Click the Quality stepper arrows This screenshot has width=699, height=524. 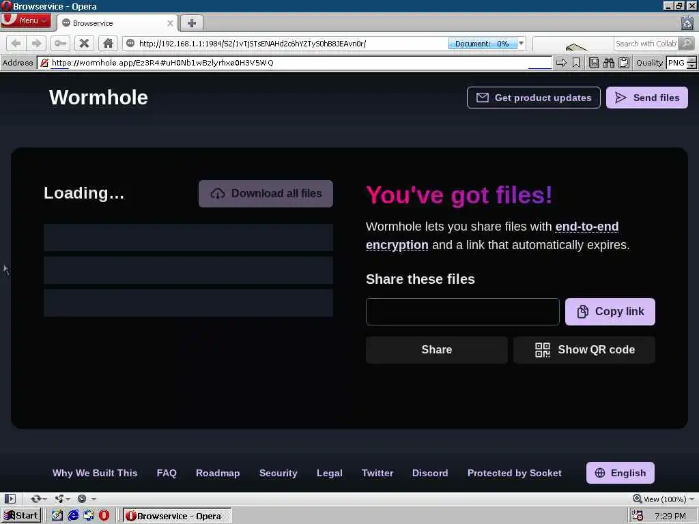[691, 63]
